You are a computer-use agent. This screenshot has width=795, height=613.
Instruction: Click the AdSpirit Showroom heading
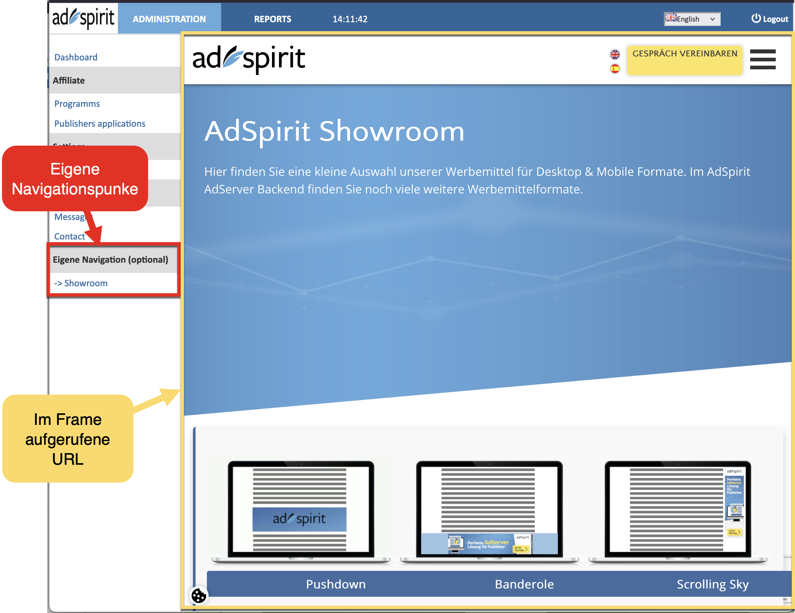(x=334, y=131)
